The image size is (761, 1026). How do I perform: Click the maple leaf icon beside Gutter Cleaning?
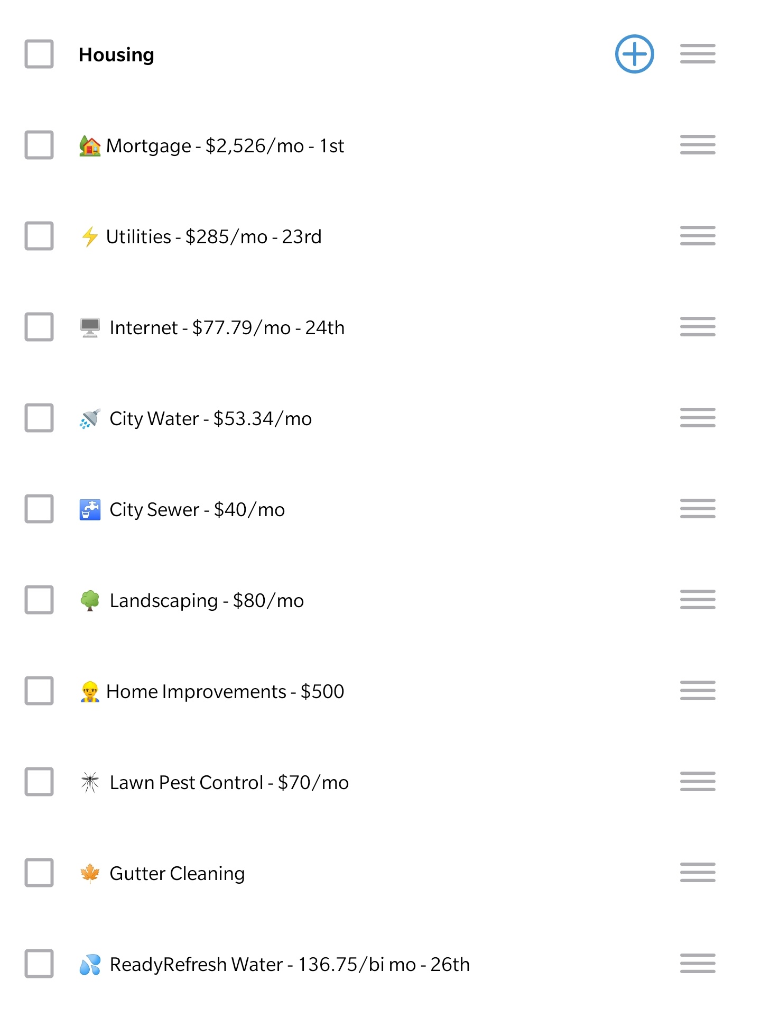click(x=90, y=873)
